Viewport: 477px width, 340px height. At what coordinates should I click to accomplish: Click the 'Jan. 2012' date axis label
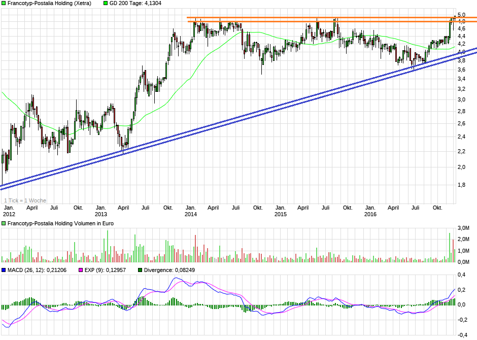pos(9,211)
